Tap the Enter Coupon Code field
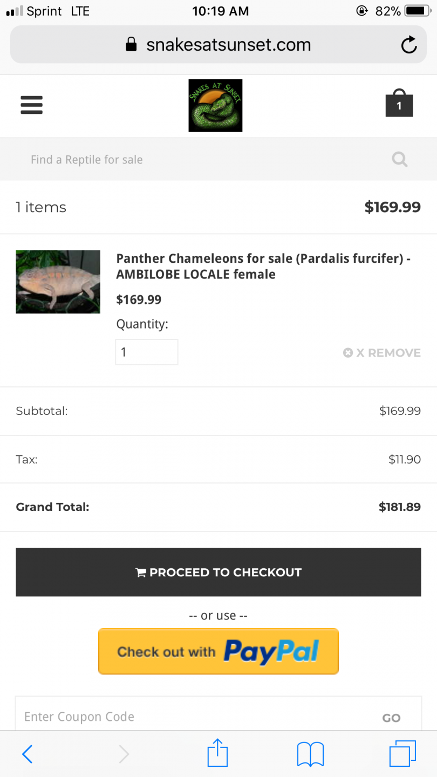Viewport: 437px width, 777px height. point(194,717)
